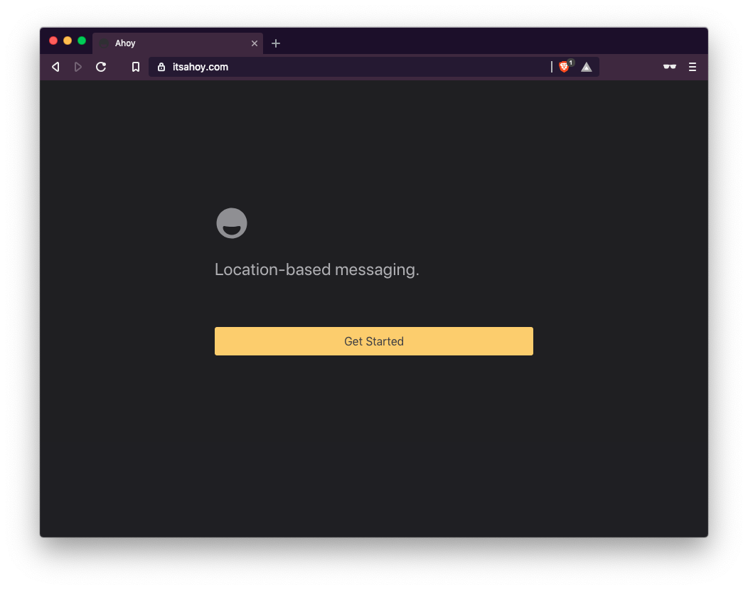Viewport: 748px width, 590px height.
Task: Click the Location-based messaging tagline
Action: [x=316, y=269]
